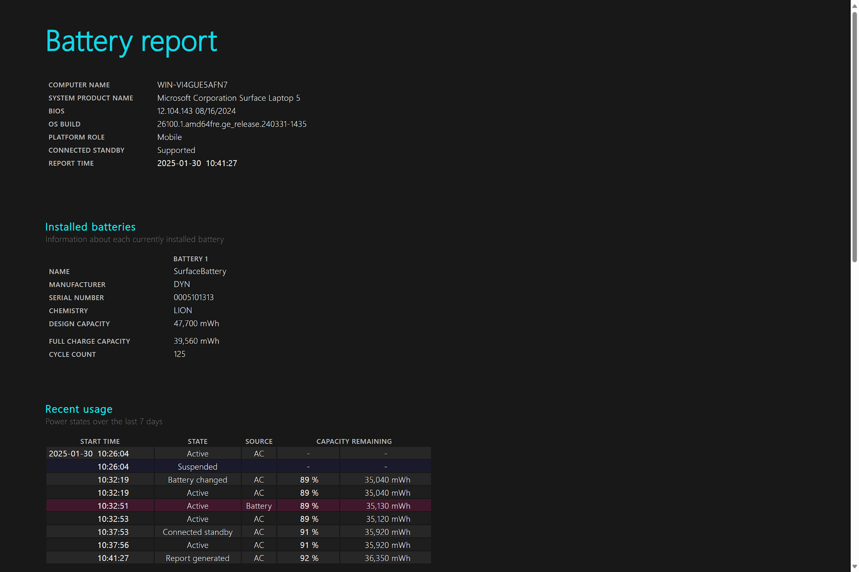Click the 'CAPACITY REMAINING' column header

click(354, 441)
